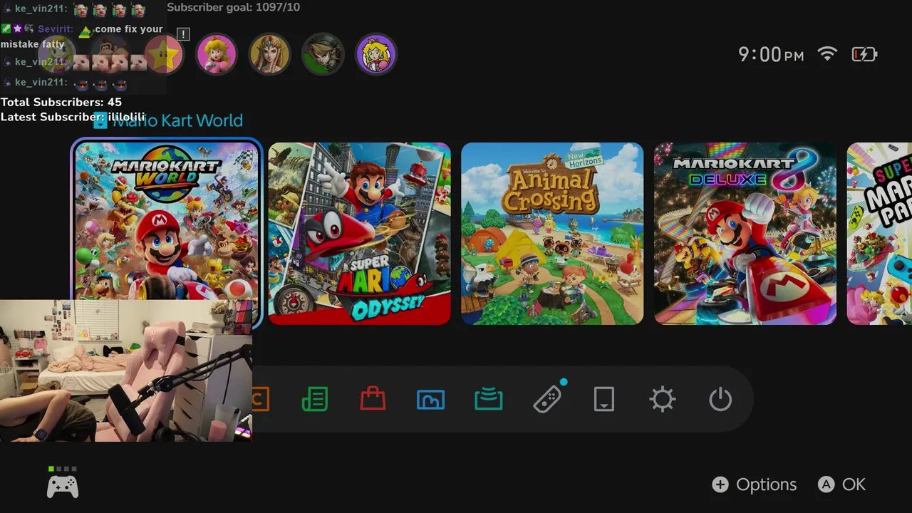This screenshot has height=513, width=912.
Task: Confirm with the A OK button
Action: pos(842,484)
